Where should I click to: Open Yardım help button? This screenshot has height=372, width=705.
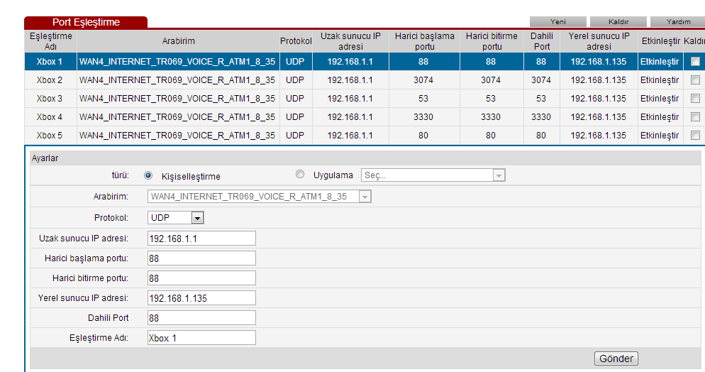pyautogui.click(x=678, y=21)
